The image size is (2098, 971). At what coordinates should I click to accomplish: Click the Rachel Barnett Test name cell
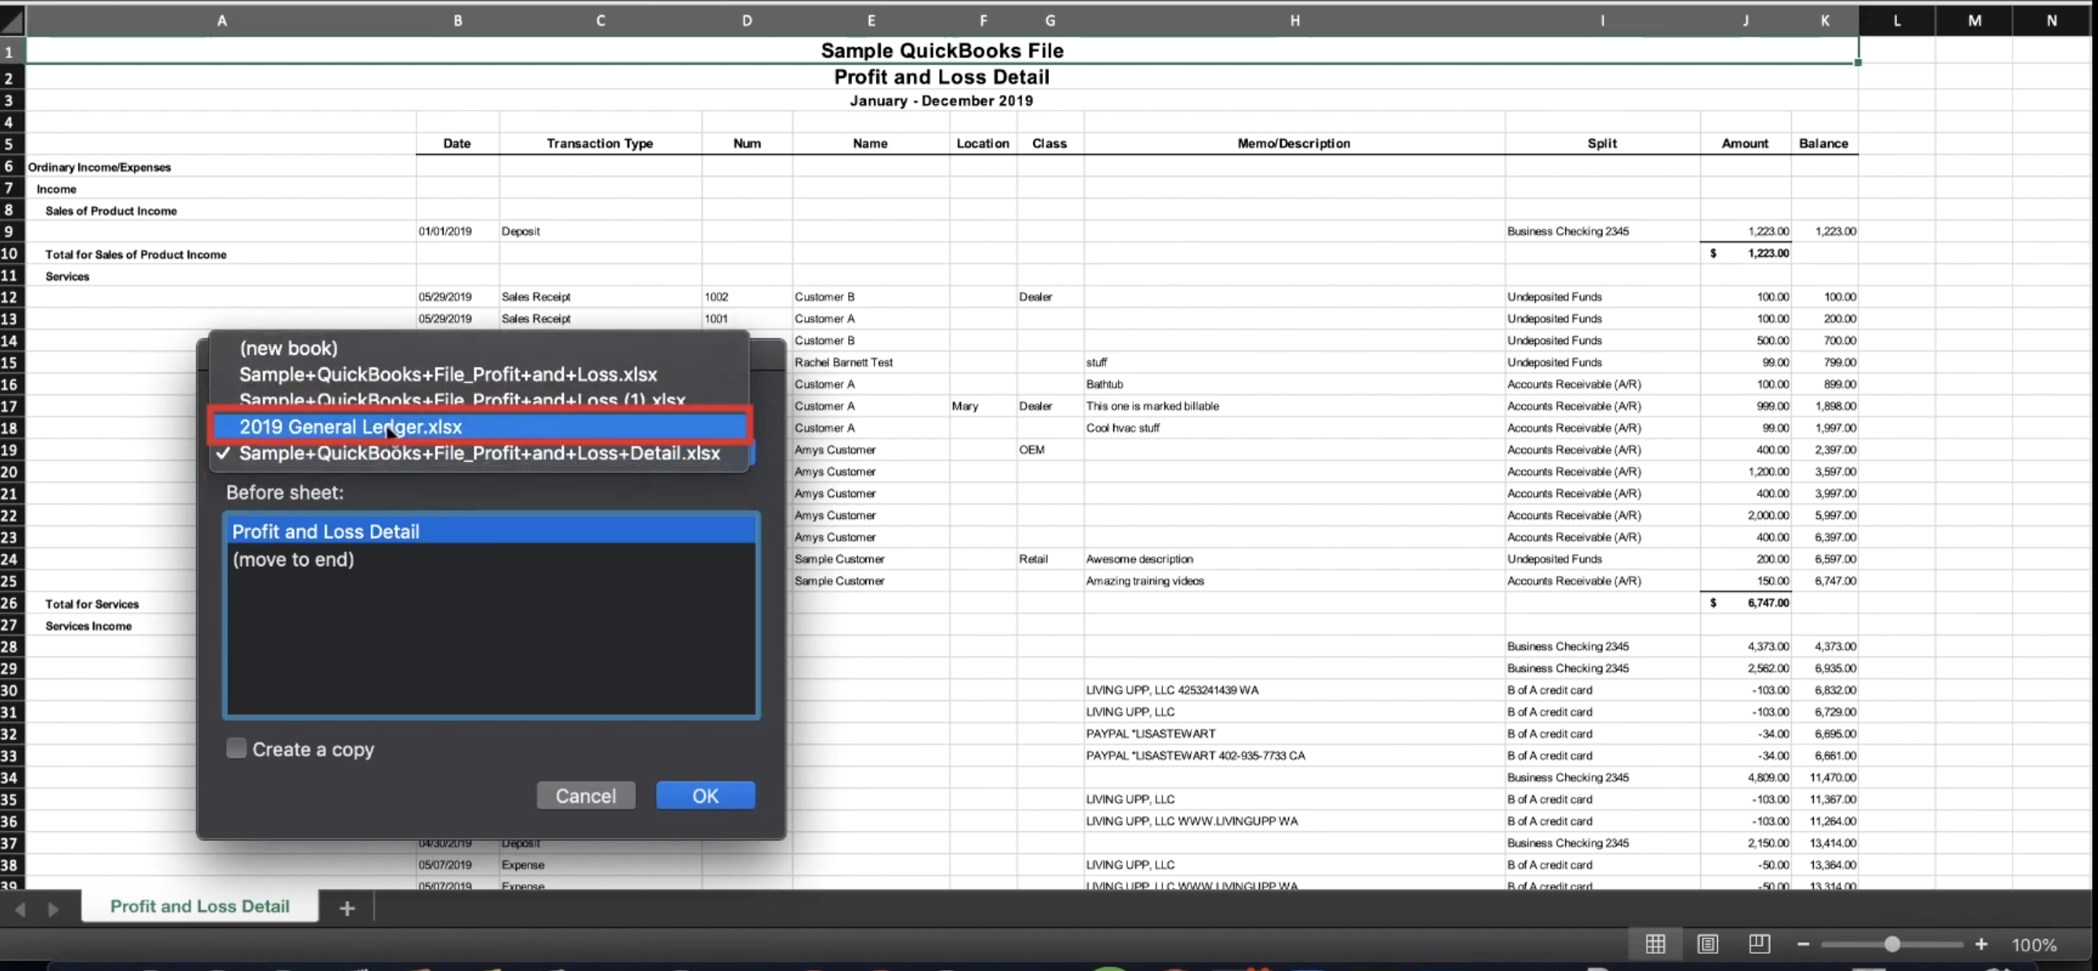870,362
